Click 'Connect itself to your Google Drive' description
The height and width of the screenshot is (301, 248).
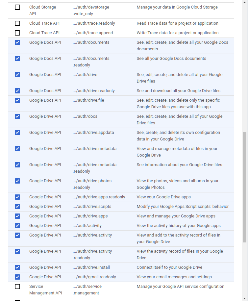169,267
